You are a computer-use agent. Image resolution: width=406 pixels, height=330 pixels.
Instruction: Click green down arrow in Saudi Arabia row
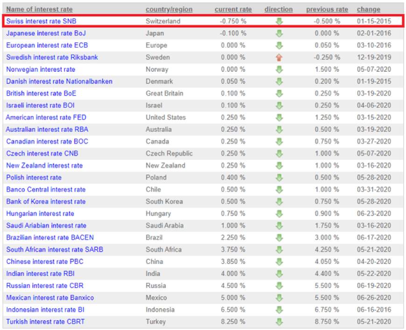tap(279, 226)
